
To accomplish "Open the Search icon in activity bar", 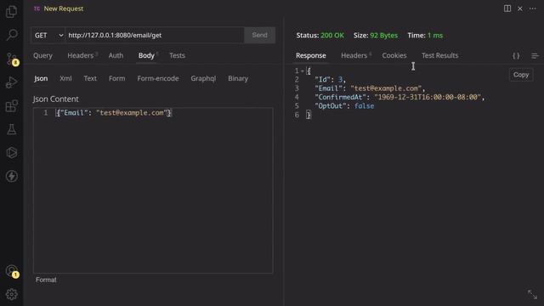I will click(11, 35).
